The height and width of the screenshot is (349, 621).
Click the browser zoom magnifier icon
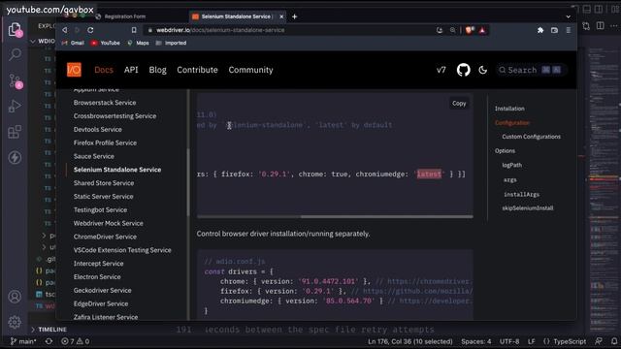click(452, 30)
